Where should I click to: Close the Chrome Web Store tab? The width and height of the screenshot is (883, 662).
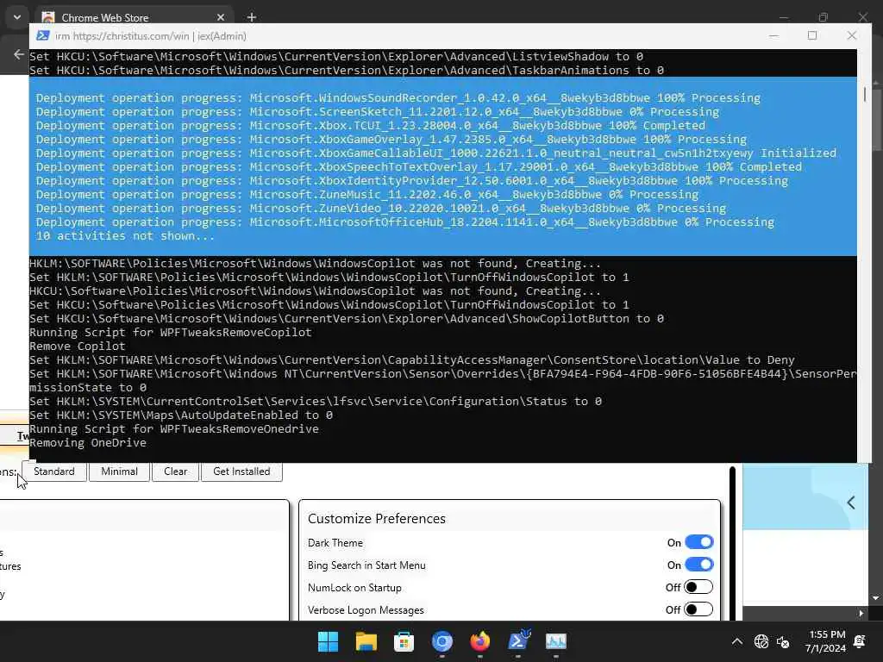[221, 17]
